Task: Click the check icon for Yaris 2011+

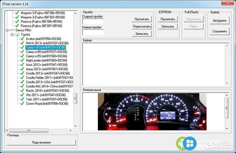Action: click(22, 99)
